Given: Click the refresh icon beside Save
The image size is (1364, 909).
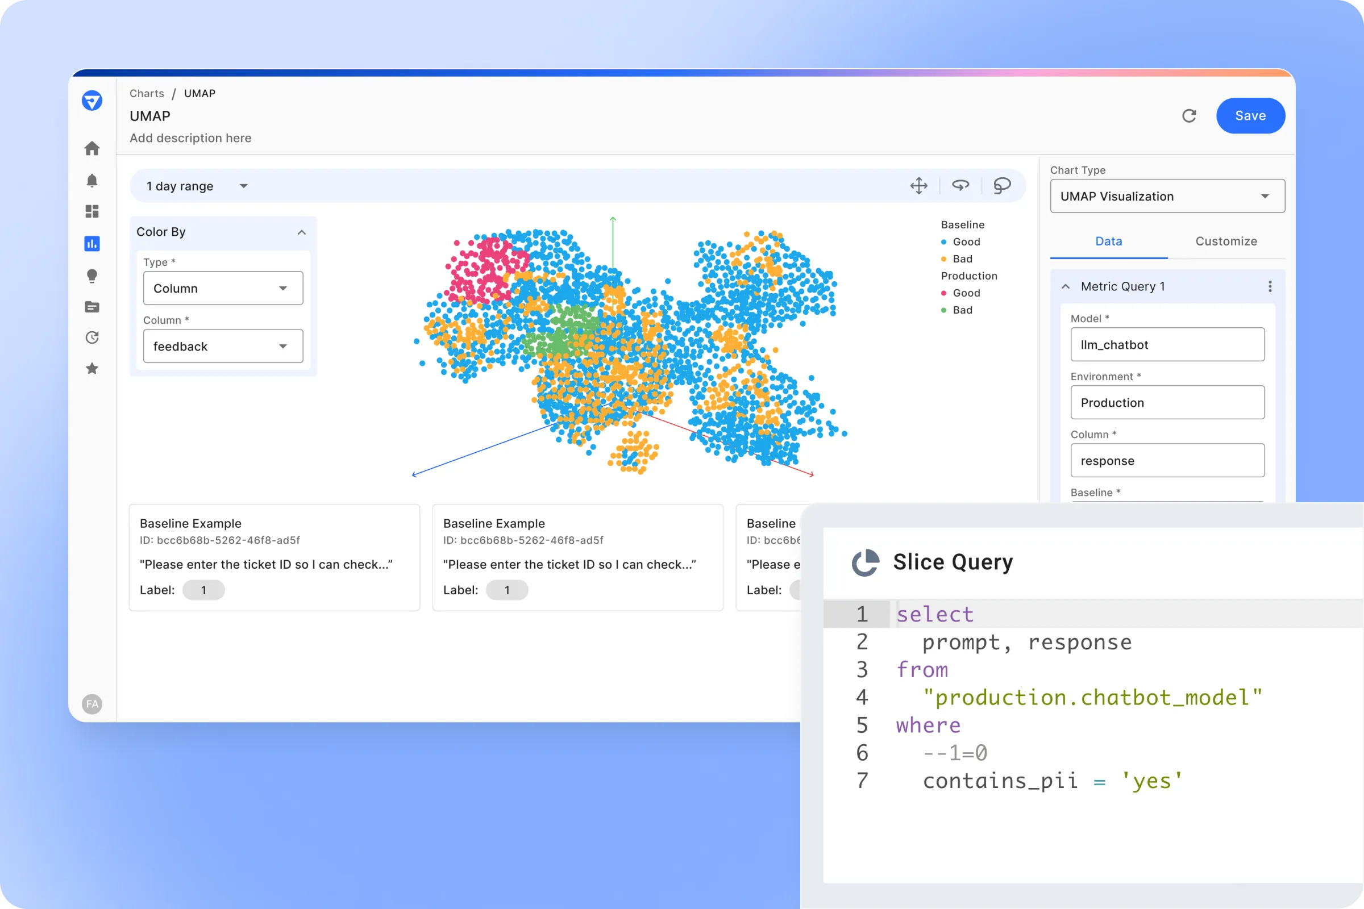Looking at the screenshot, I should [1190, 115].
